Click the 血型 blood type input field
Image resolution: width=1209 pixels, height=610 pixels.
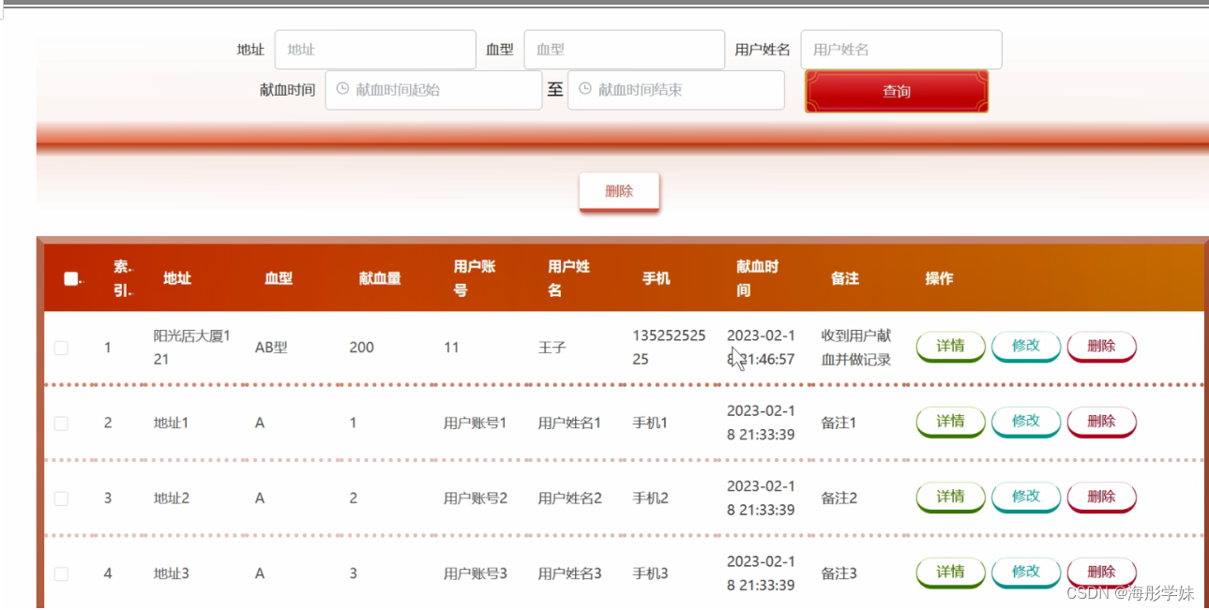tap(624, 49)
